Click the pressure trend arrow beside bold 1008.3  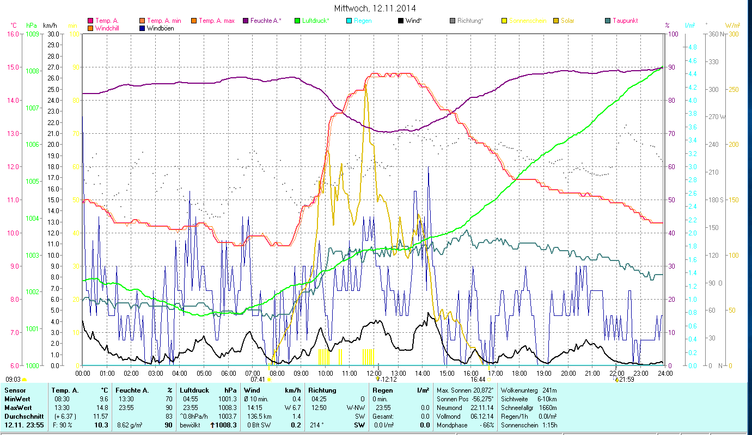[212, 425]
